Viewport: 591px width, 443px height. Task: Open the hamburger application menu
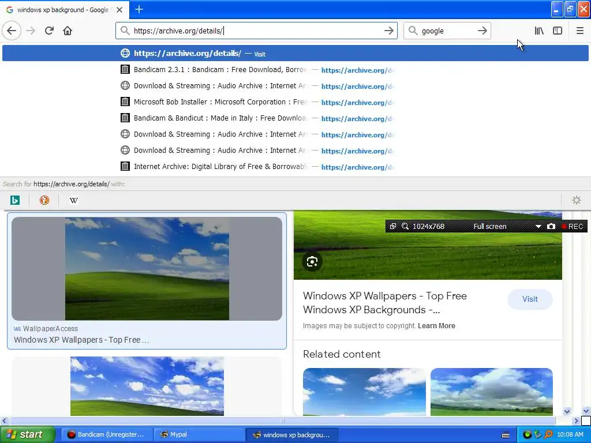point(579,31)
